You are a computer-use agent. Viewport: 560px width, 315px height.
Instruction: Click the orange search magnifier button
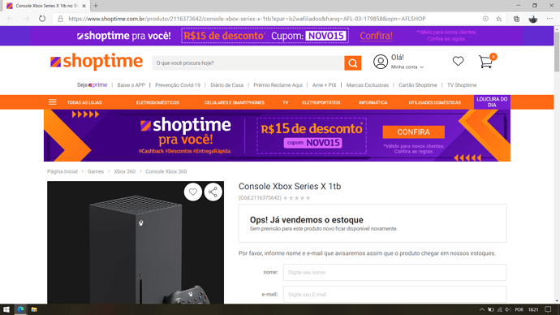pos(352,63)
